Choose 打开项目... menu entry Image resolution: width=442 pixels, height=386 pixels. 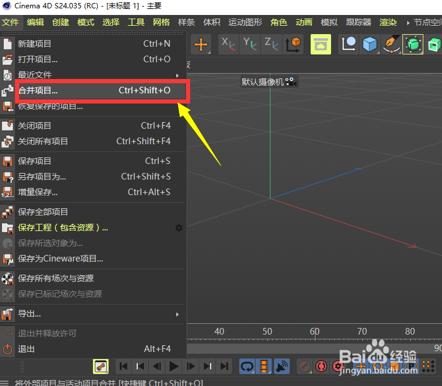93,59
